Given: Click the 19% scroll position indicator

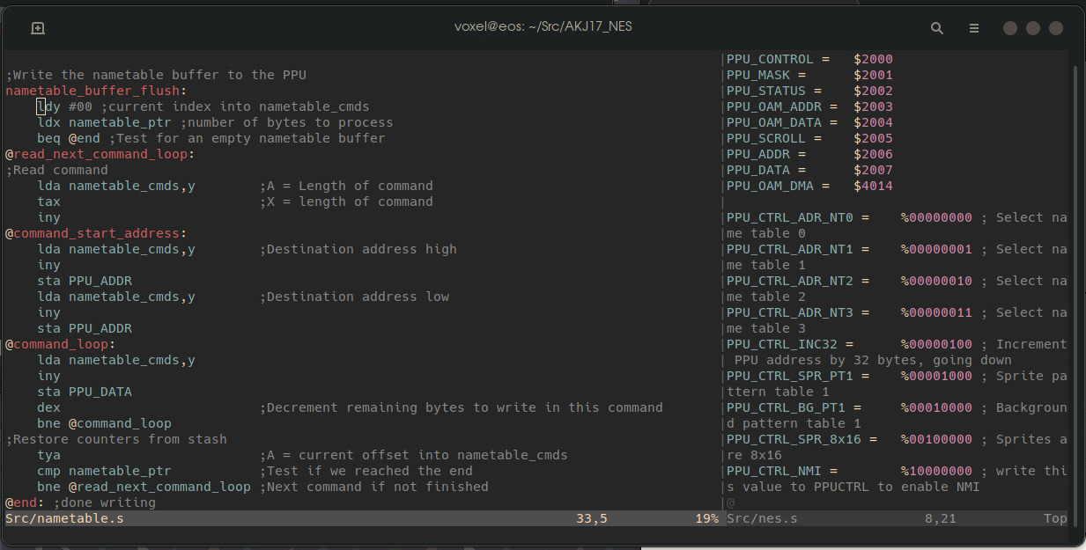Looking at the screenshot, I should click(706, 518).
